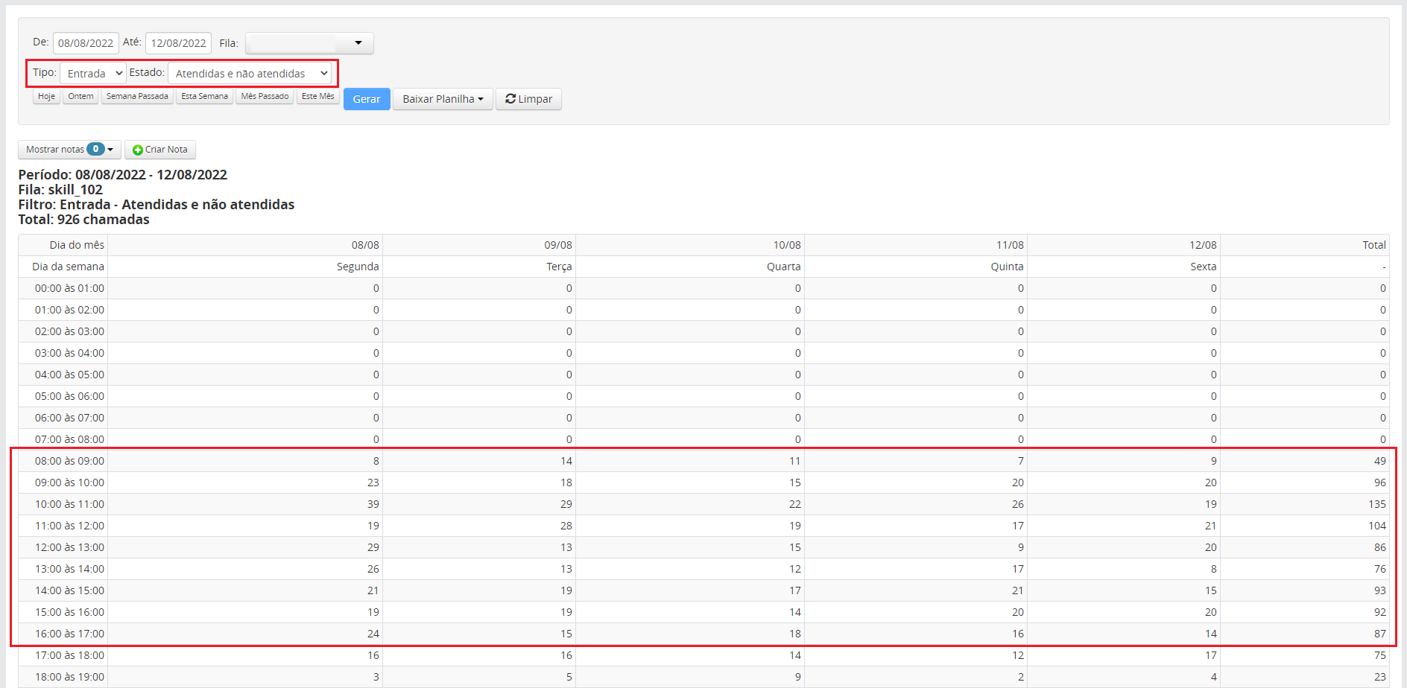Click the Filtro: Entrada summary line
This screenshot has height=688, width=1407.
[x=156, y=205]
